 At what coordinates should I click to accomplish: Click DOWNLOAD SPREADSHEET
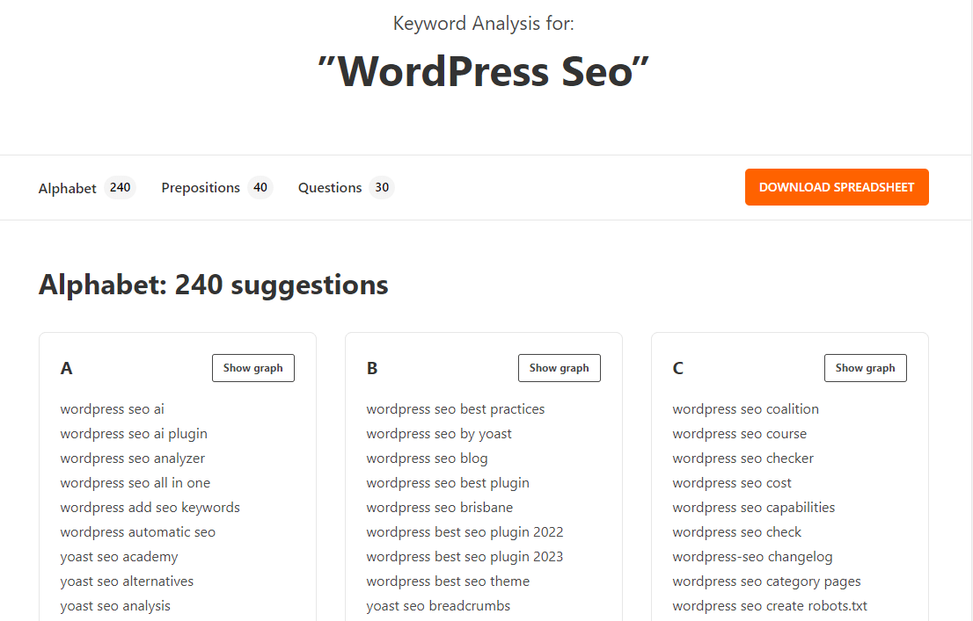(836, 187)
